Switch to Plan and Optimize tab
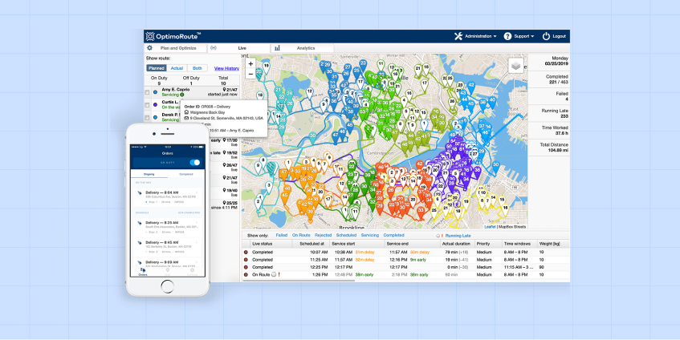Viewport: 680px width, 340px height. (176, 48)
